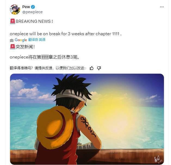Image resolution: width=171 pixels, height=165 pixels.
Task: Click the siren emoji before 突发新闻
Action: tap(13, 47)
